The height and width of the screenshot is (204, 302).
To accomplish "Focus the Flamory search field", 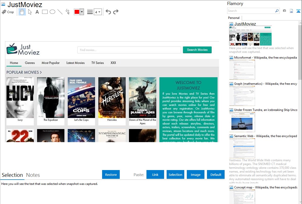I will click(251, 11).
